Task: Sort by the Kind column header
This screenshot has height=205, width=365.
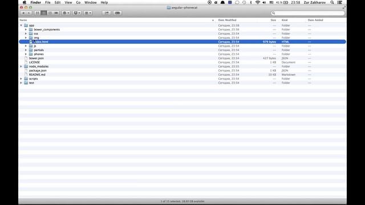Action: coord(285,20)
